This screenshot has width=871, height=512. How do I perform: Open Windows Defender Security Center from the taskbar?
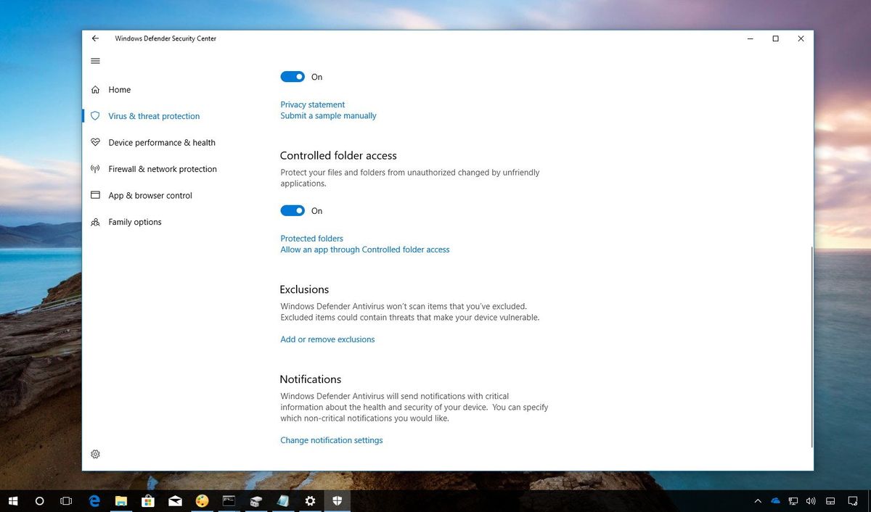click(x=337, y=500)
